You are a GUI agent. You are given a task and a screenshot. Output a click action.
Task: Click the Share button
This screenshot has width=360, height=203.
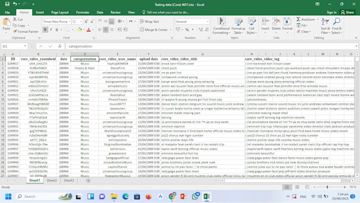click(x=347, y=12)
